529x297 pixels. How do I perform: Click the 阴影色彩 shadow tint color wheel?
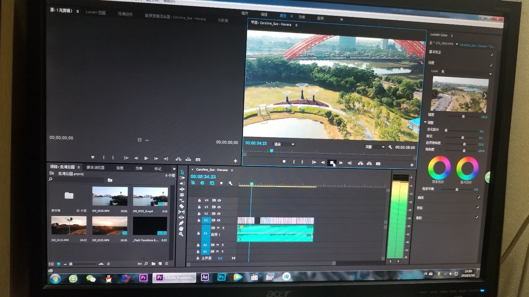click(439, 168)
